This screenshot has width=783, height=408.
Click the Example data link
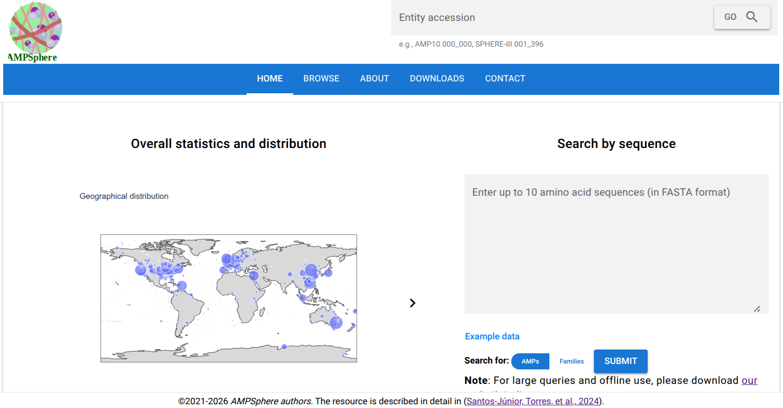click(492, 336)
